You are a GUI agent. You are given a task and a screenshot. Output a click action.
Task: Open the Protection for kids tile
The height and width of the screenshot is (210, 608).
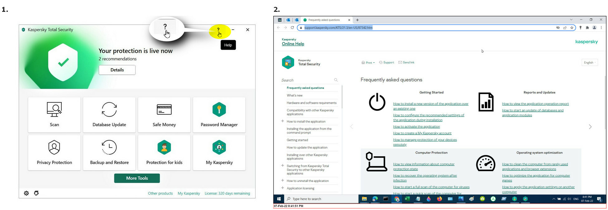164,153
